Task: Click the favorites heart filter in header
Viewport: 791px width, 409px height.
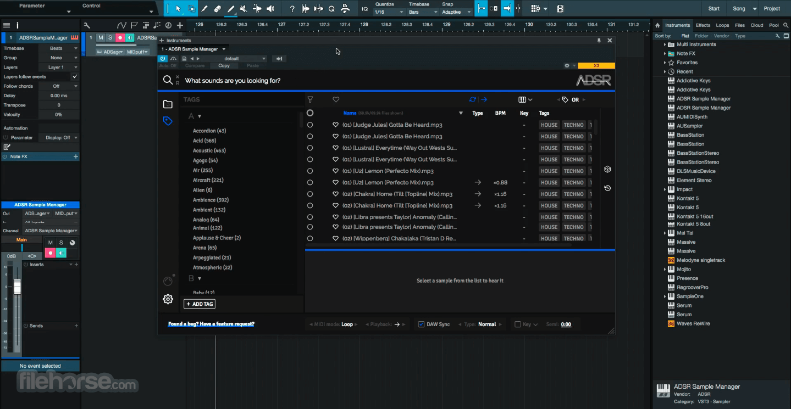Action: click(x=336, y=99)
